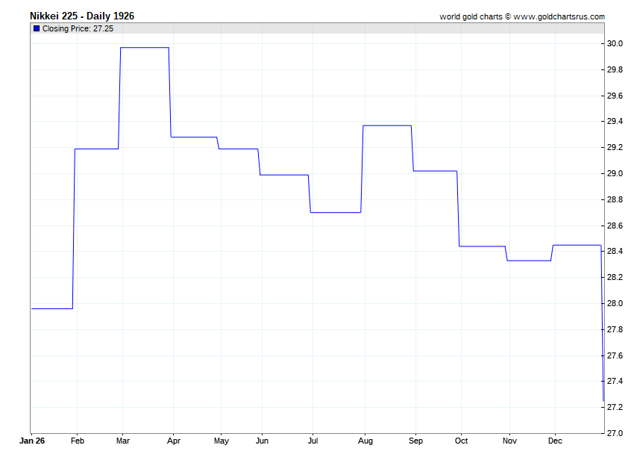Click the goldchartsrus.com attribution text
Screen dimensions: 634x460
(x=522, y=16)
